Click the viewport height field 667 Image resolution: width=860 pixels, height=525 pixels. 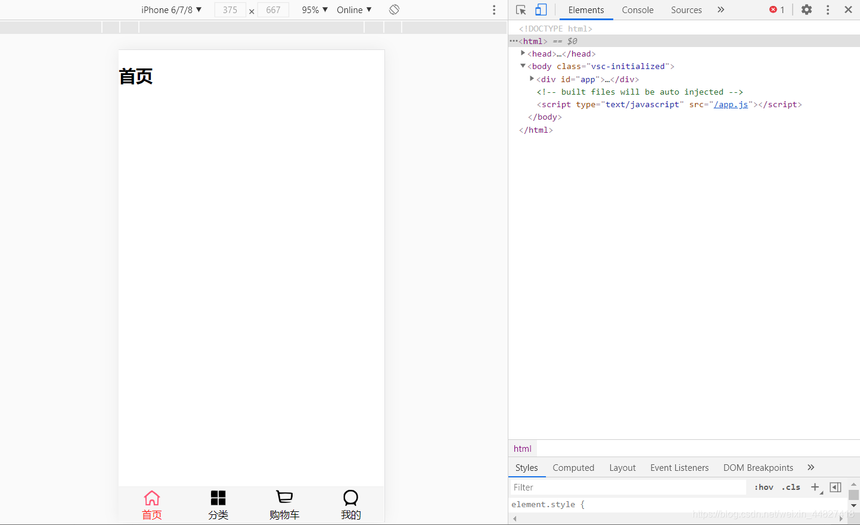point(273,10)
